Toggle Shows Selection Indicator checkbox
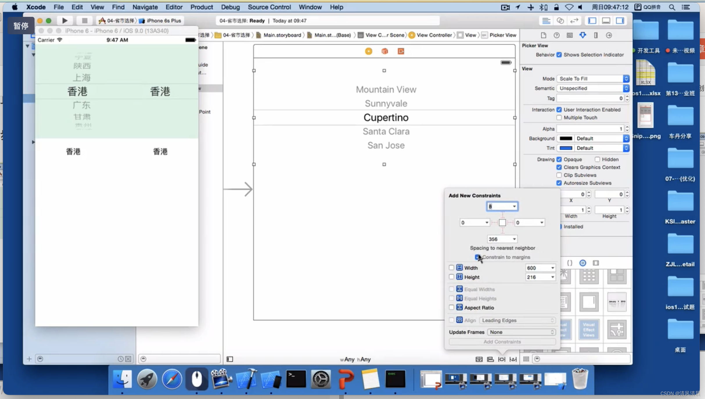705x399 pixels. coord(559,54)
